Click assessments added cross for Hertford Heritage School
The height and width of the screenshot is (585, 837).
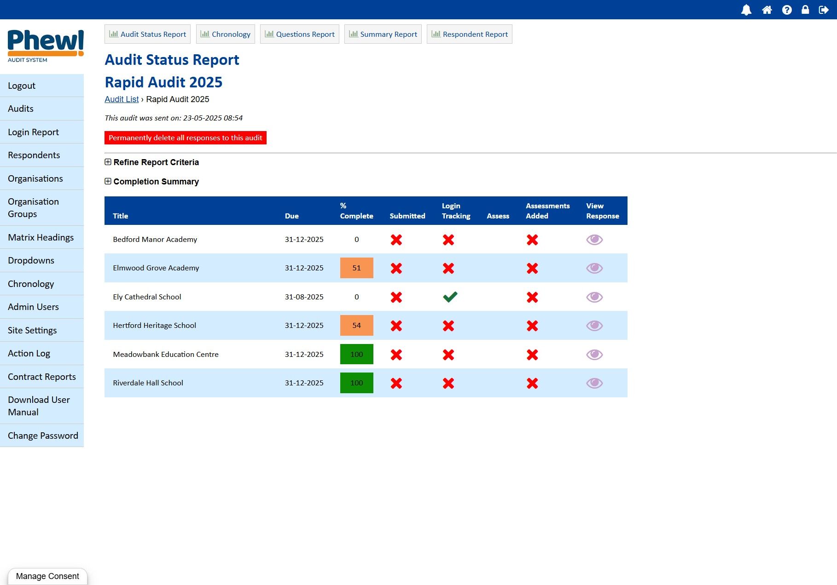pos(532,326)
